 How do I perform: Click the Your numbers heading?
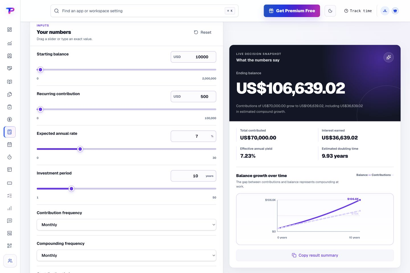click(x=54, y=32)
